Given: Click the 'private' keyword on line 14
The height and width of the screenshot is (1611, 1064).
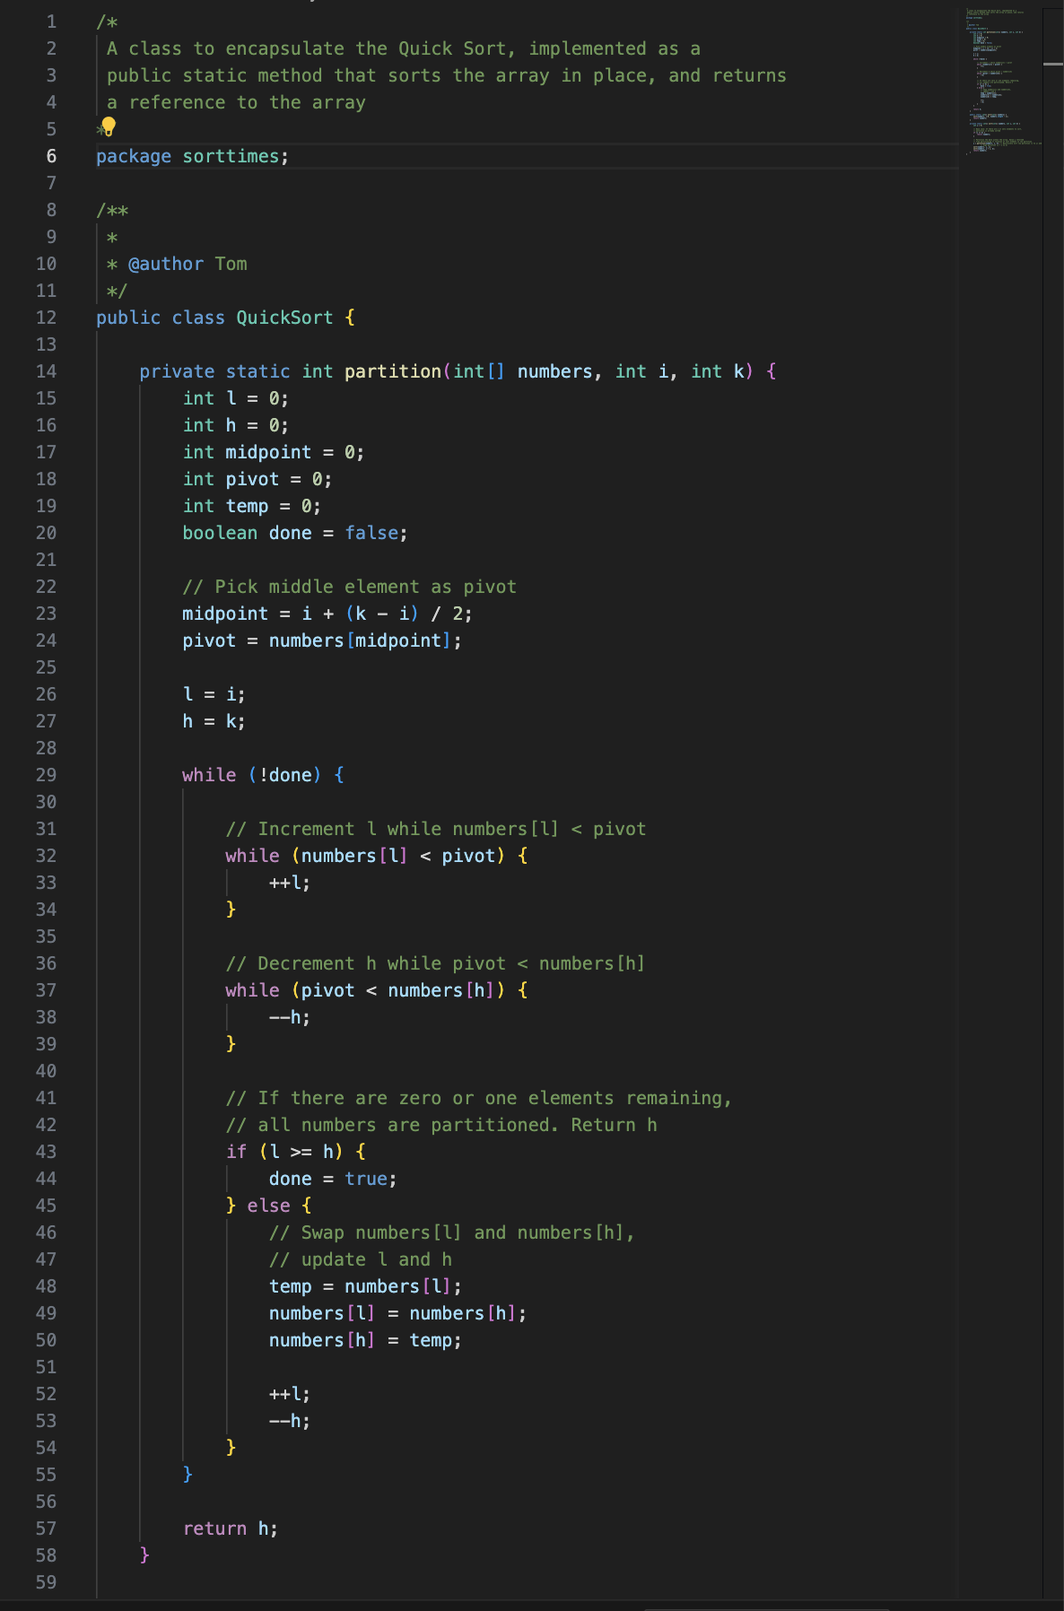Looking at the screenshot, I should [x=177, y=371].
